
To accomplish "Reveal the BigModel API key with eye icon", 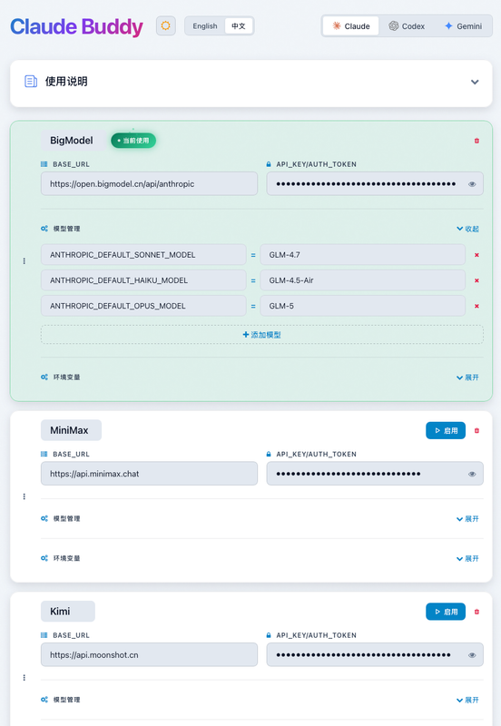I will coord(472,184).
